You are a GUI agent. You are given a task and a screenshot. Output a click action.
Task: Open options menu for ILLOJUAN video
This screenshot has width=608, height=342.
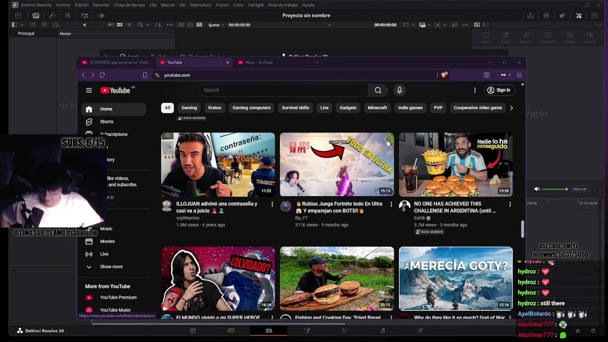tap(272, 204)
